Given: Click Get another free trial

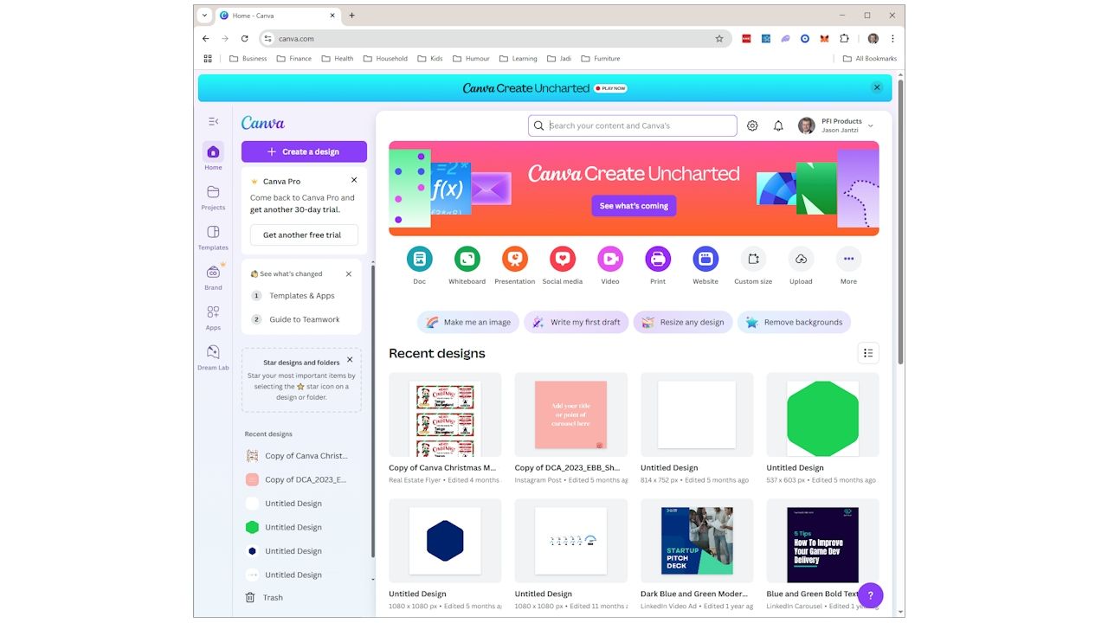Looking at the screenshot, I should point(302,234).
